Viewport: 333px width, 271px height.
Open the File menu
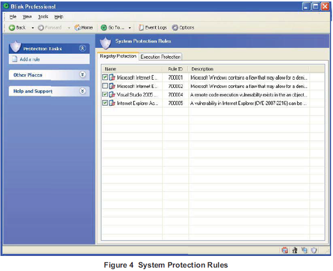pyautogui.click(x=13, y=17)
